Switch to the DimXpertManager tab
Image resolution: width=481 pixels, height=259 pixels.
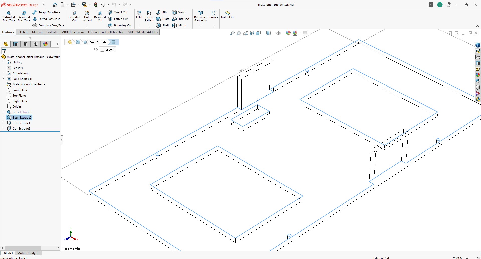pyautogui.click(x=36, y=44)
